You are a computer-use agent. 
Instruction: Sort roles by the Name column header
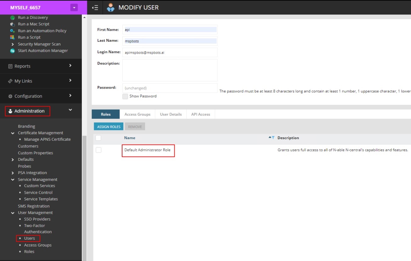130,138
